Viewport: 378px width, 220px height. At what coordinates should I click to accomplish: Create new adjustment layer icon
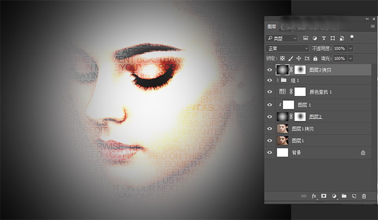tap(334, 196)
